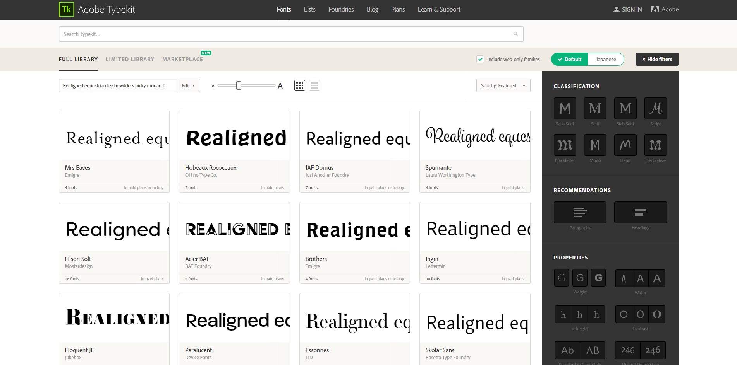Toggle medium x-height h filter
This screenshot has height=365, width=737.
coord(580,314)
